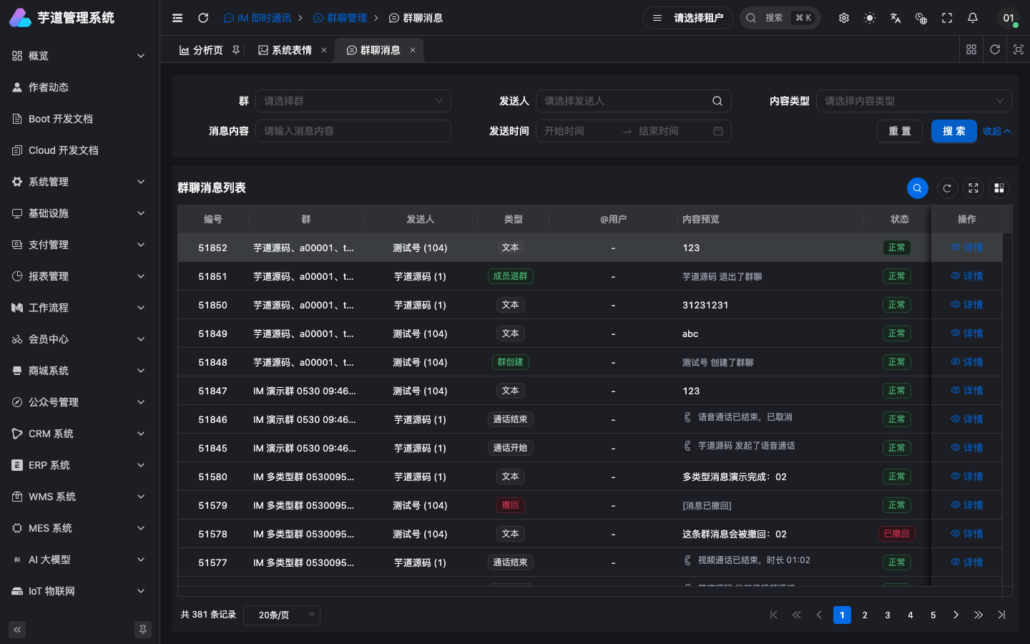Screen dimensions: 1030x644
Task: Go to first page icon
Action: coord(774,615)
